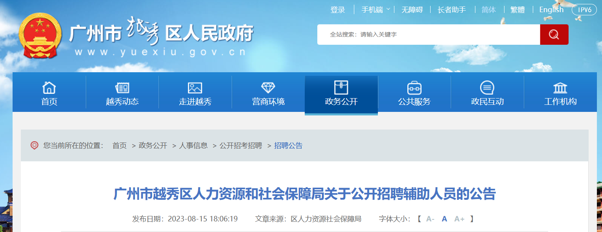Viewport: 602px width, 232px height.
Task: Expand the 手机端 dropdown arrow
Action: pyautogui.click(x=388, y=9)
